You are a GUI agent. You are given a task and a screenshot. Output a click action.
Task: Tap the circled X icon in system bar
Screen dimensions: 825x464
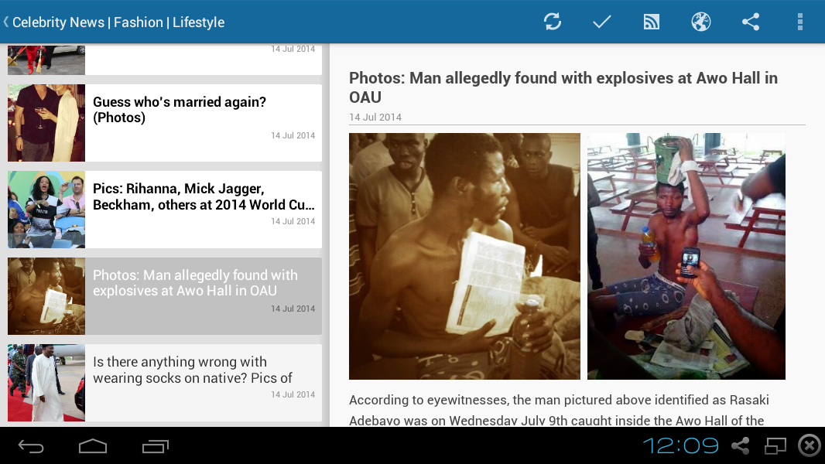pyautogui.click(x=810, y=445)
